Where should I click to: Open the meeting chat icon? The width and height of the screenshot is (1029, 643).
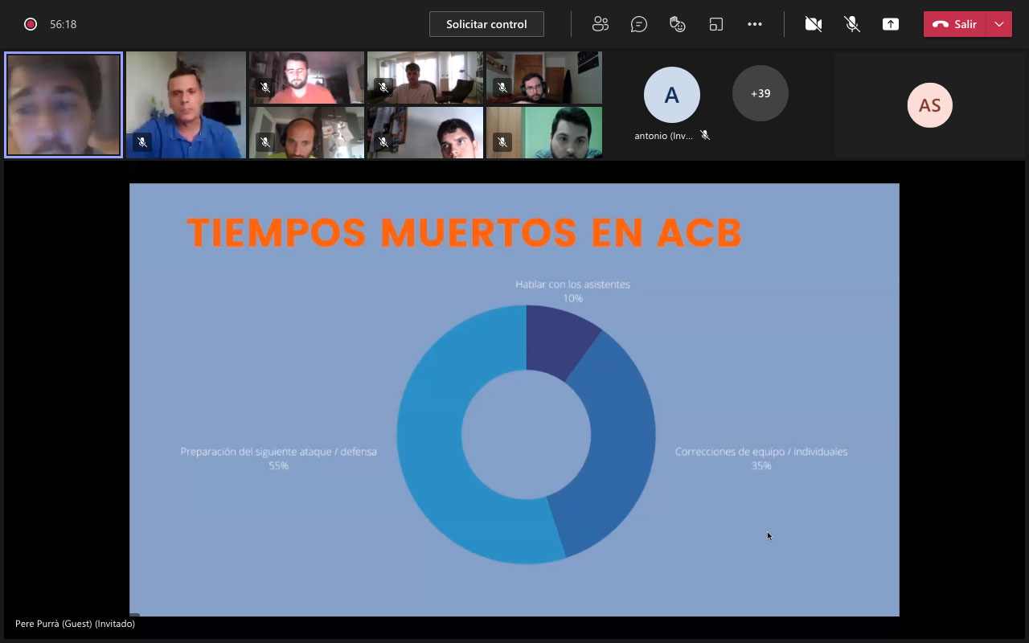pyautogui.click(x=639, y=24)
